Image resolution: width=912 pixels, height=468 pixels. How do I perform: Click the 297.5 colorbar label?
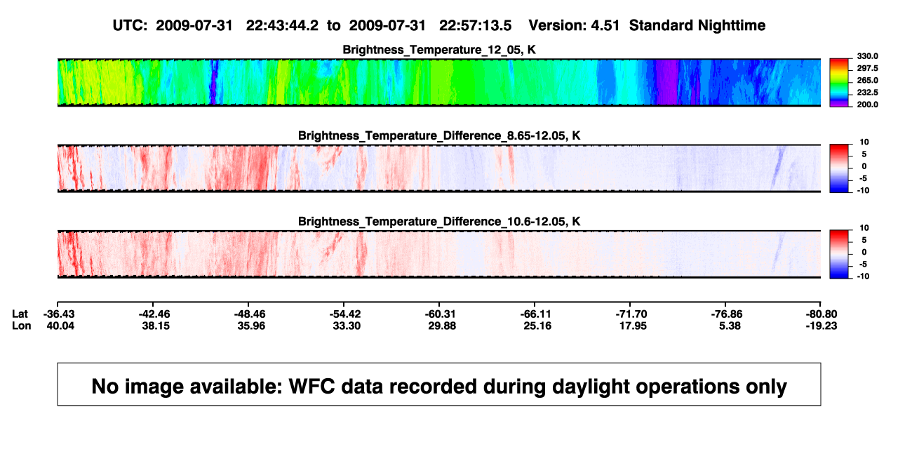point(867,68)
